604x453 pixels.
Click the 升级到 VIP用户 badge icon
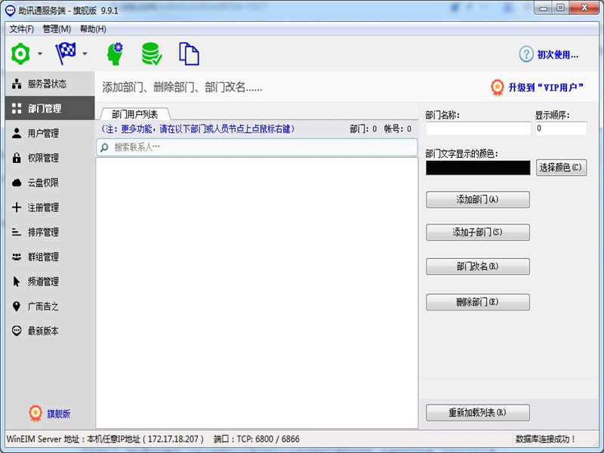tap(497, 88)
